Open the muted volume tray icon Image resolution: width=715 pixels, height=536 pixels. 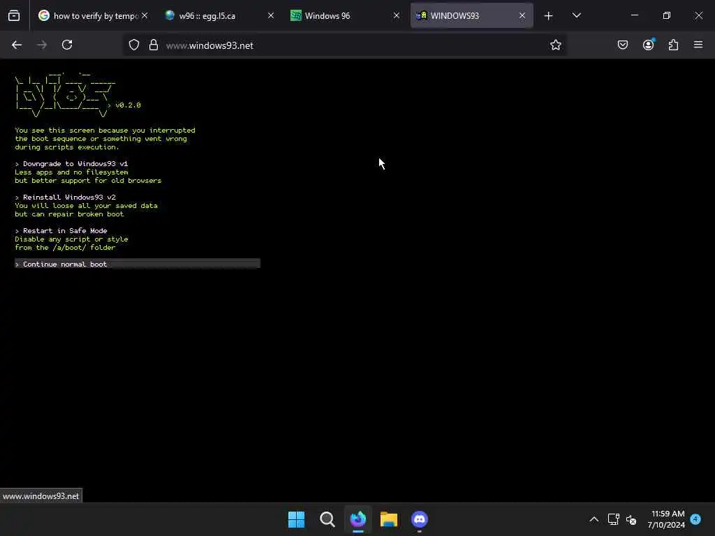tap(631, 519)
